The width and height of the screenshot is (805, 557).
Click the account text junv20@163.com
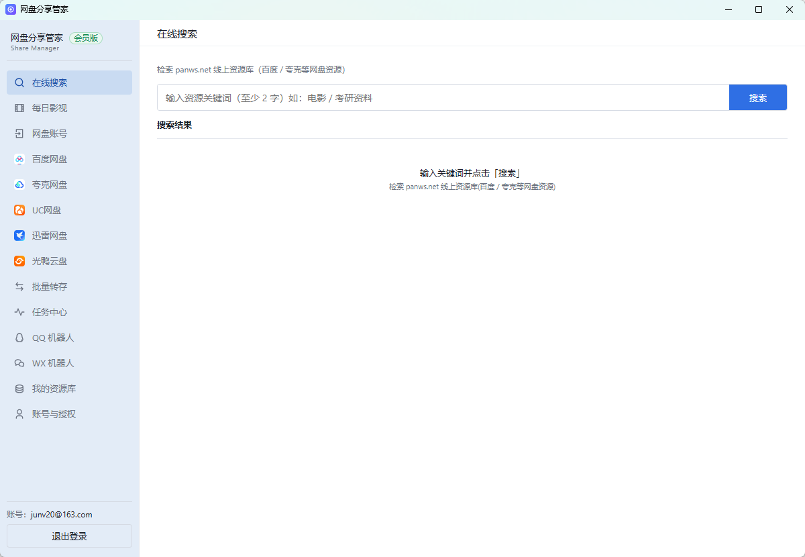(62, 515)
